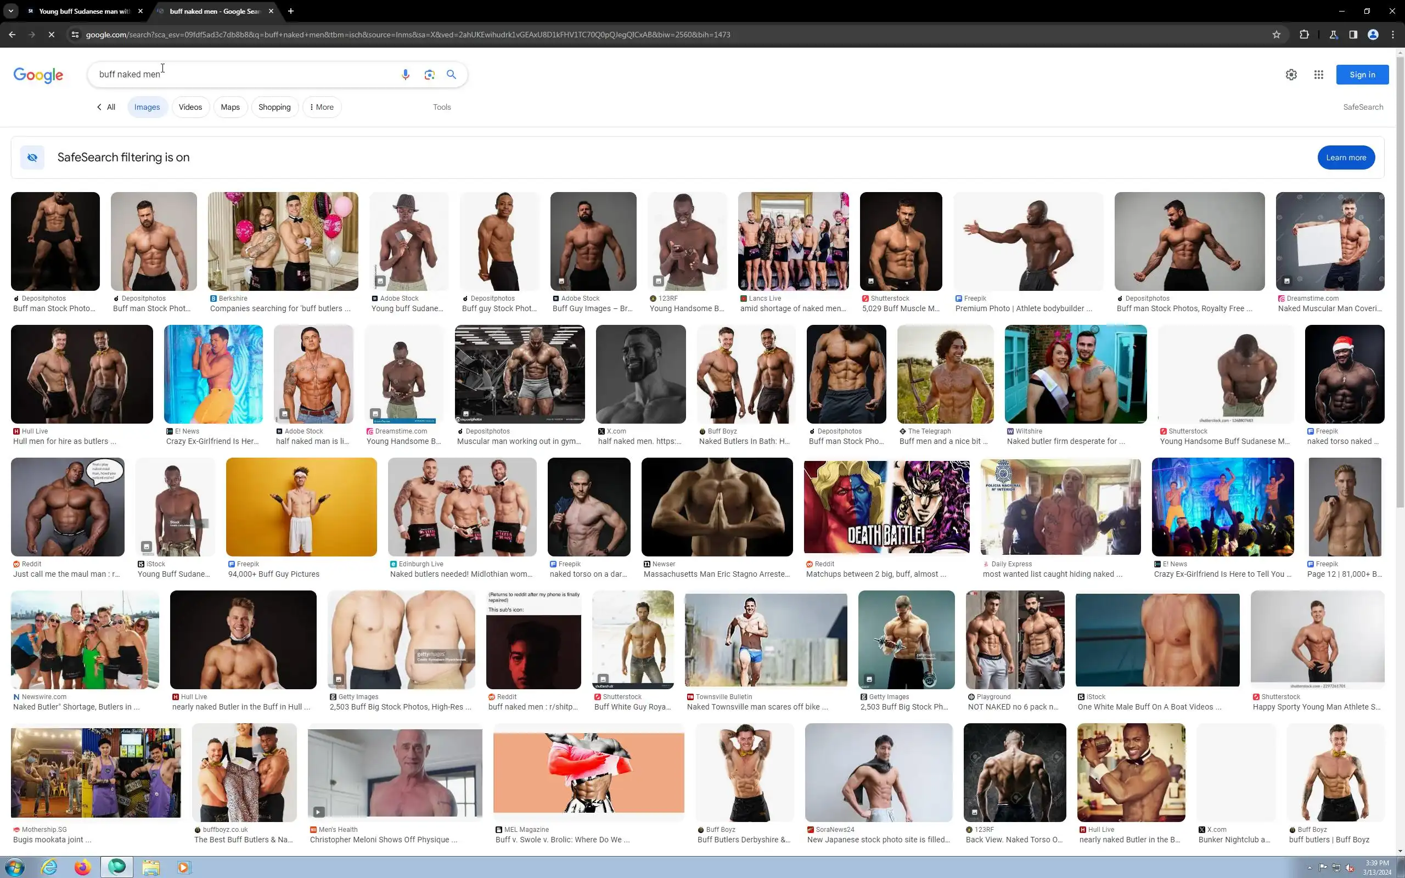Click the Sign in button
Image resolution: width=1405 pixels, height=878 pixels.
pyautogui.click(x=1362, y=74)
